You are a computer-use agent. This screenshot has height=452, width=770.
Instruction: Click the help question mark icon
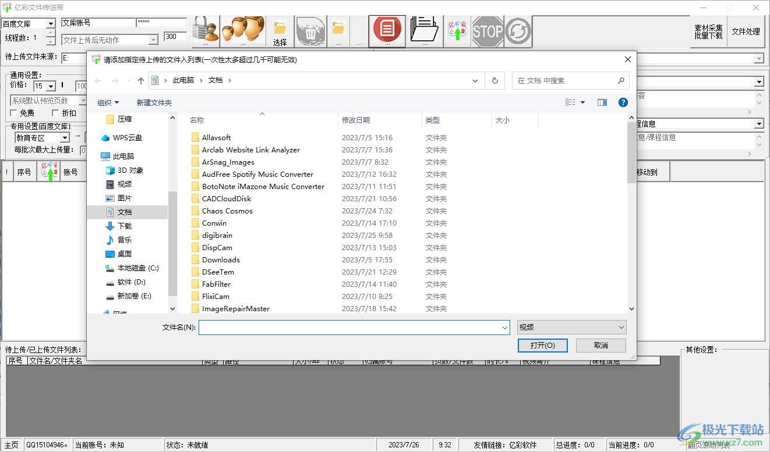click(x=623, y=102)
